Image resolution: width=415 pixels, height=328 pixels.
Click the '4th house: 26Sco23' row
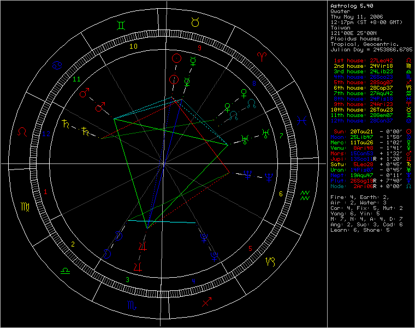pyautogui.click(x=363, y=77)
